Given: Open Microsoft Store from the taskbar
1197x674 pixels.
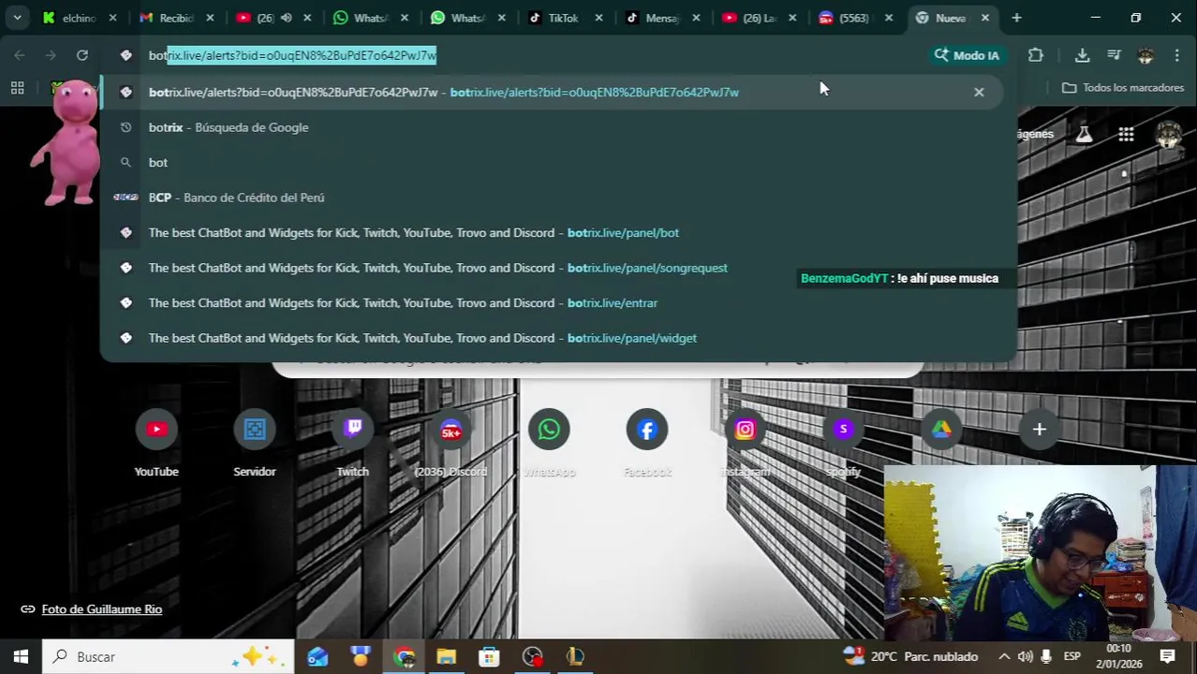Looking at the screenshot, I should [489, 657].
